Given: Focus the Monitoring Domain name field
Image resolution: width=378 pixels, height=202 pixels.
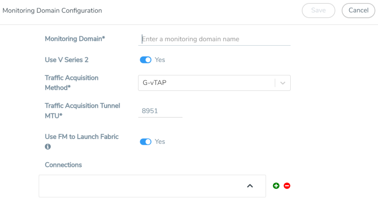Looking at the screenshot, I should [215, 39].
